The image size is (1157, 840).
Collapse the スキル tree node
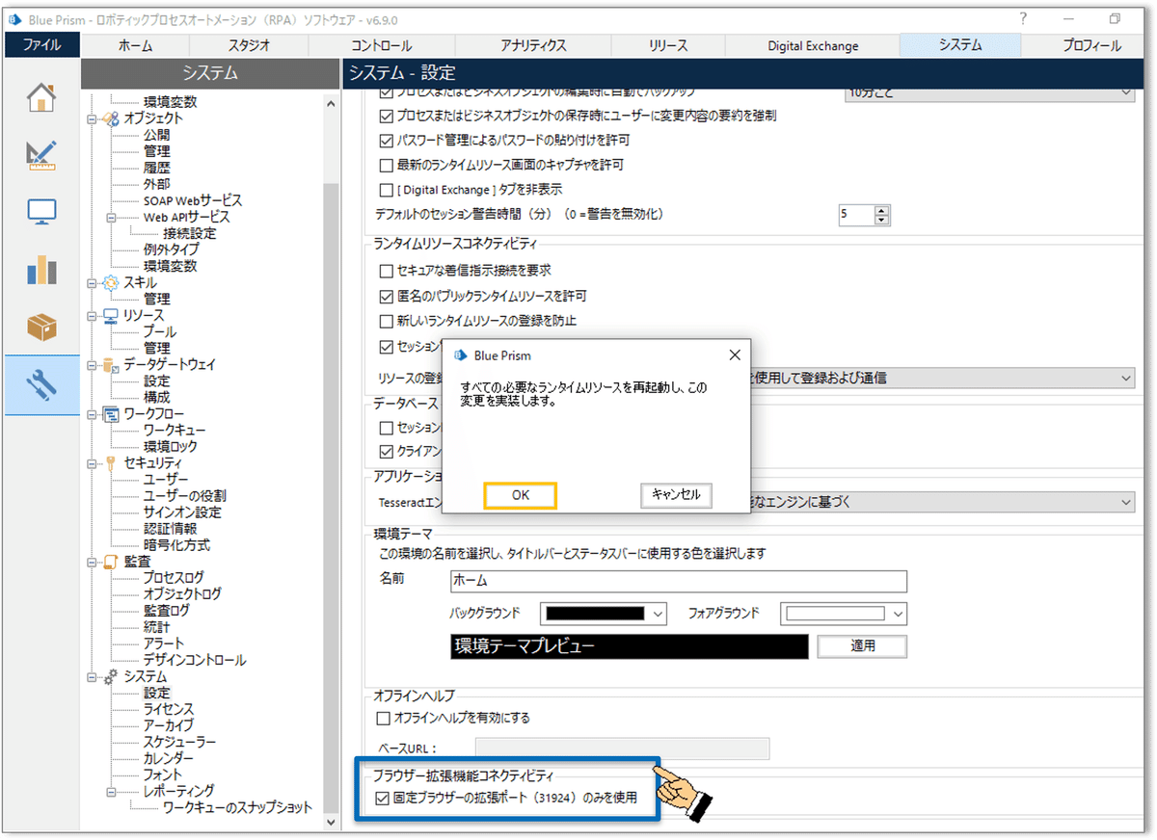tap(93, 284)
